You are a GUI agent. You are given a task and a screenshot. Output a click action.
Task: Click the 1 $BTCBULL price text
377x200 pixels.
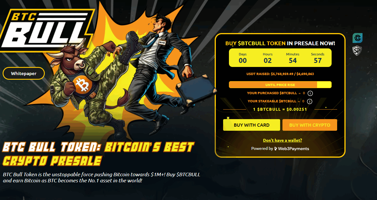[x=280, y=109]
